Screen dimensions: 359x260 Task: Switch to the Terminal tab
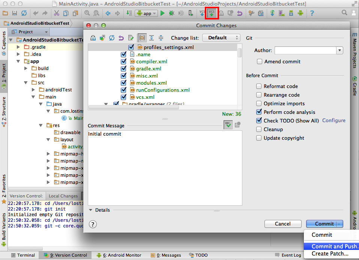point(23,255)
